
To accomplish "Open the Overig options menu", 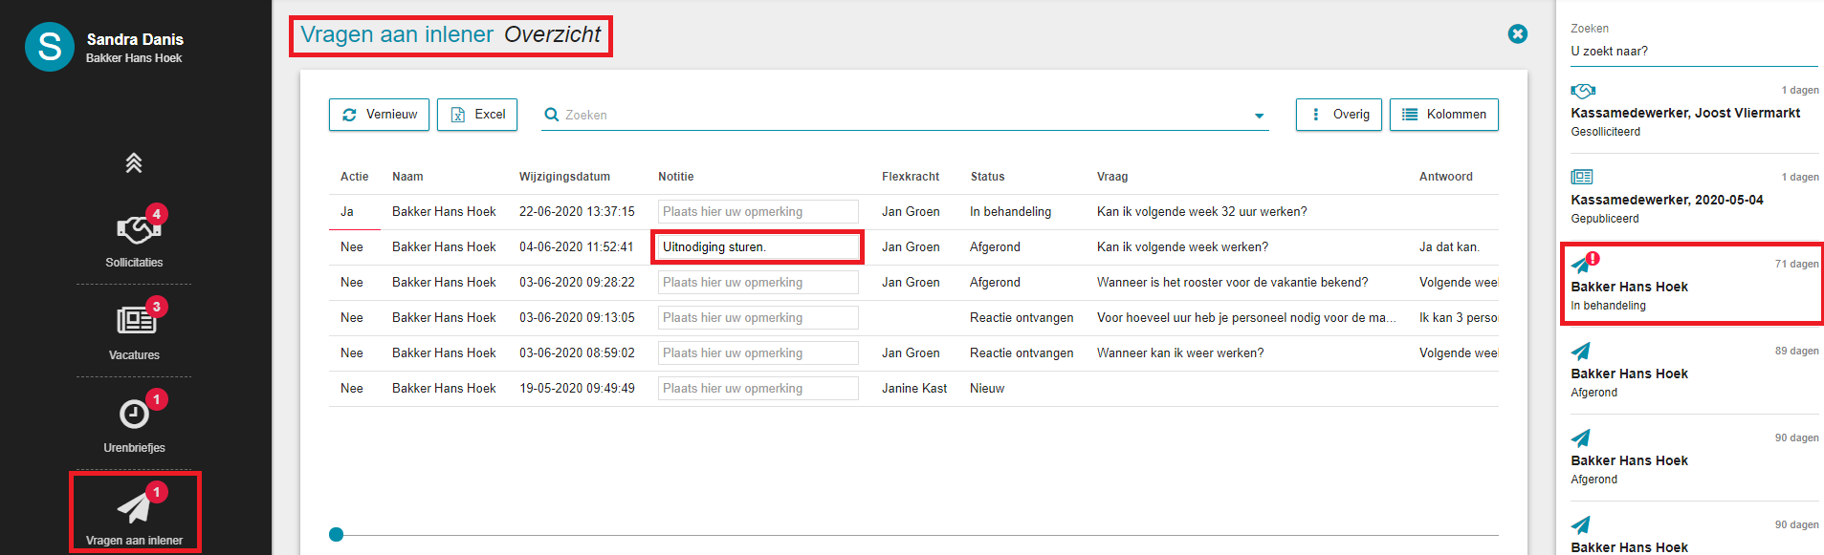I will (x=1339, y=115).
